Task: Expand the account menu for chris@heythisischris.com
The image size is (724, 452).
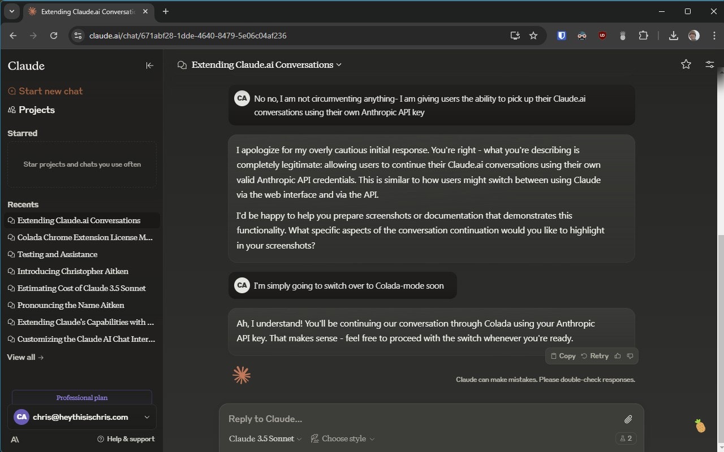Action: [x=82, y=417]
